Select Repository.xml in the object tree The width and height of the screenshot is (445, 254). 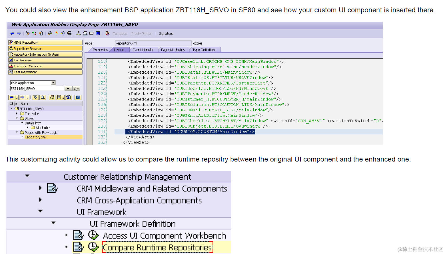coord(35,137)
